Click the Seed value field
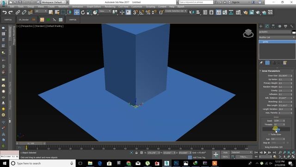 click(278, 121)
